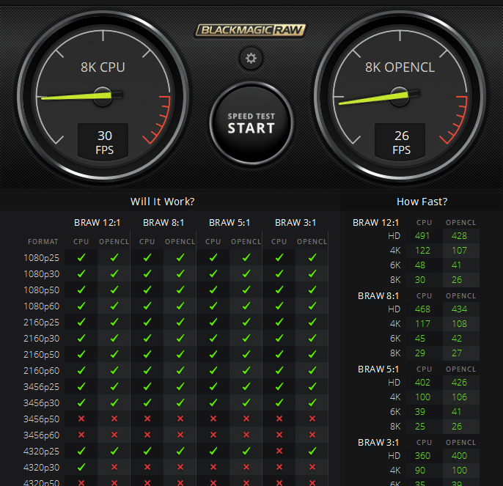The height and width of the screenshot is (486, 503).
Task: Click 3456p60 BRAW 3:1 OPENCL red cross
Action: 312,435
